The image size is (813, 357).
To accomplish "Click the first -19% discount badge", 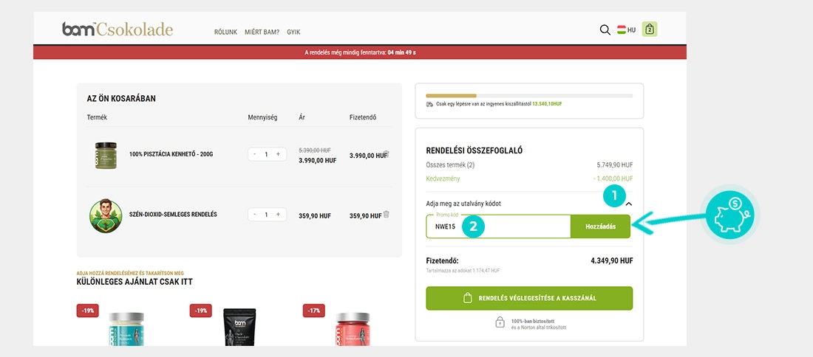I will point(88,311).
